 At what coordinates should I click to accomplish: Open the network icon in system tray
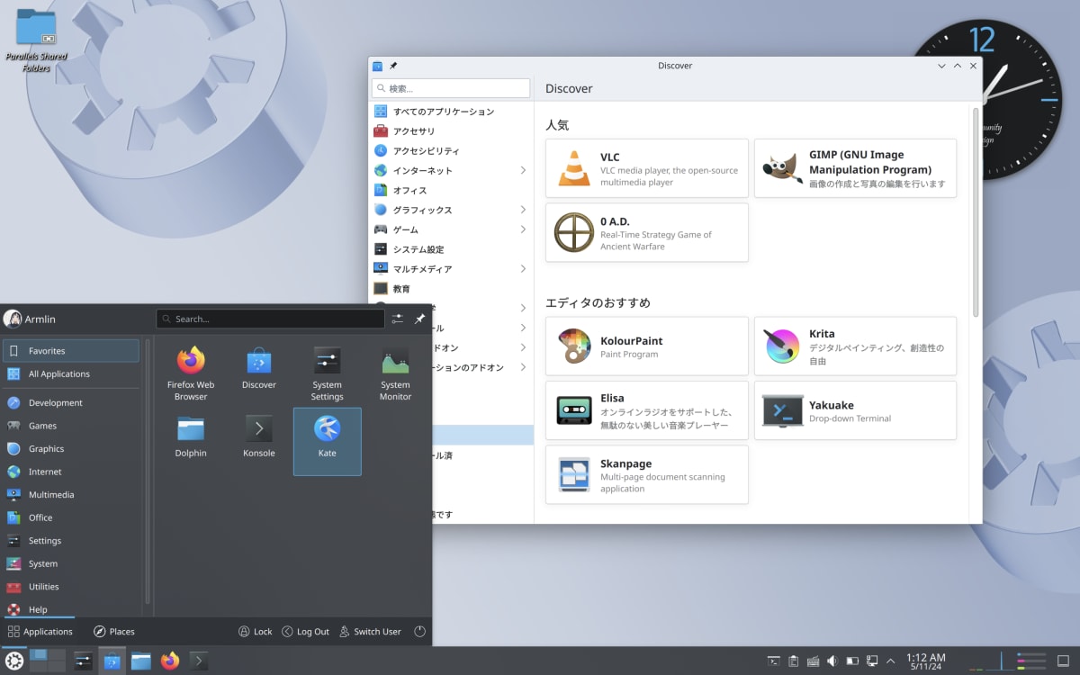click(x=872, y=661)
